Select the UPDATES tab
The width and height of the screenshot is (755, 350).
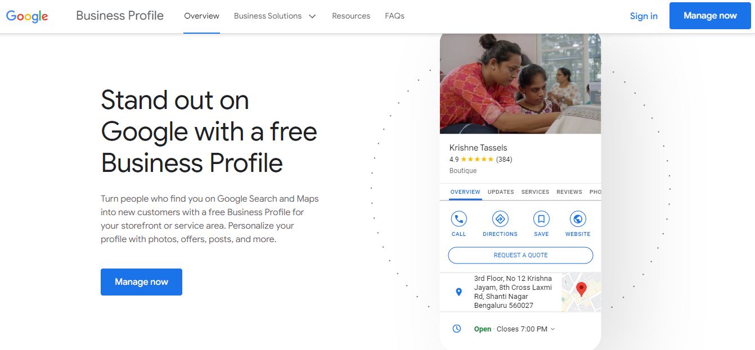click(x=501, y=192)
